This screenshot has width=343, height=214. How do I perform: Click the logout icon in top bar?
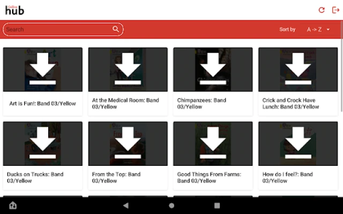pyautogui.click(x=335, y=10)
